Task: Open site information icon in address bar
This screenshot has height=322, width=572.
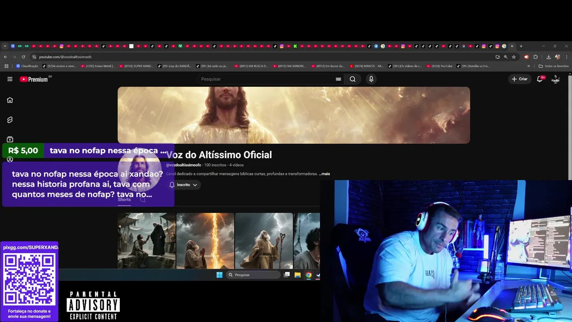Action: tap(34, 57)
